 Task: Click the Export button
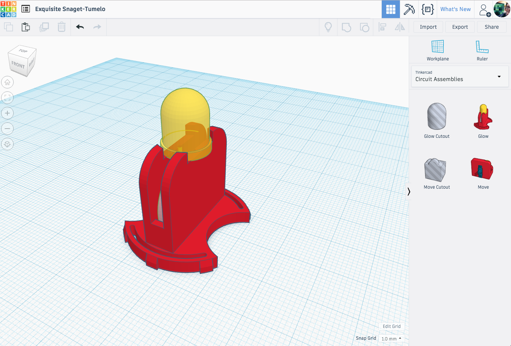tap(460, 27)
